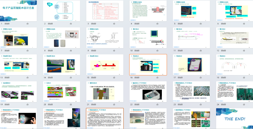Select slide 28 with submerged board photo

pyautogui.click(x=148, y=118)
